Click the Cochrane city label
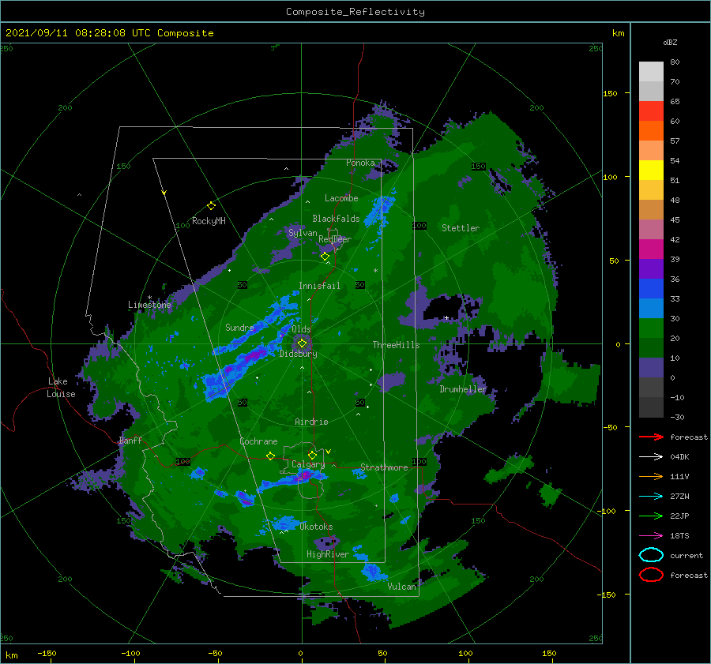The image size is (711, 664). [258, 441]
